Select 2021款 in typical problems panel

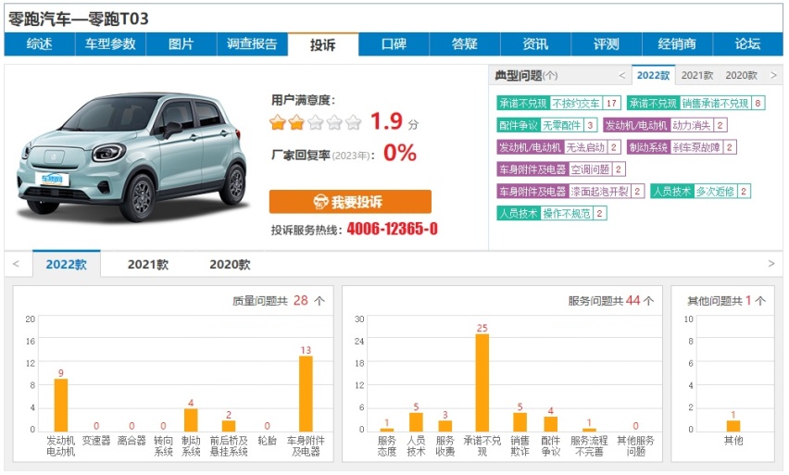pyautogui.click(x=697, y=76)
